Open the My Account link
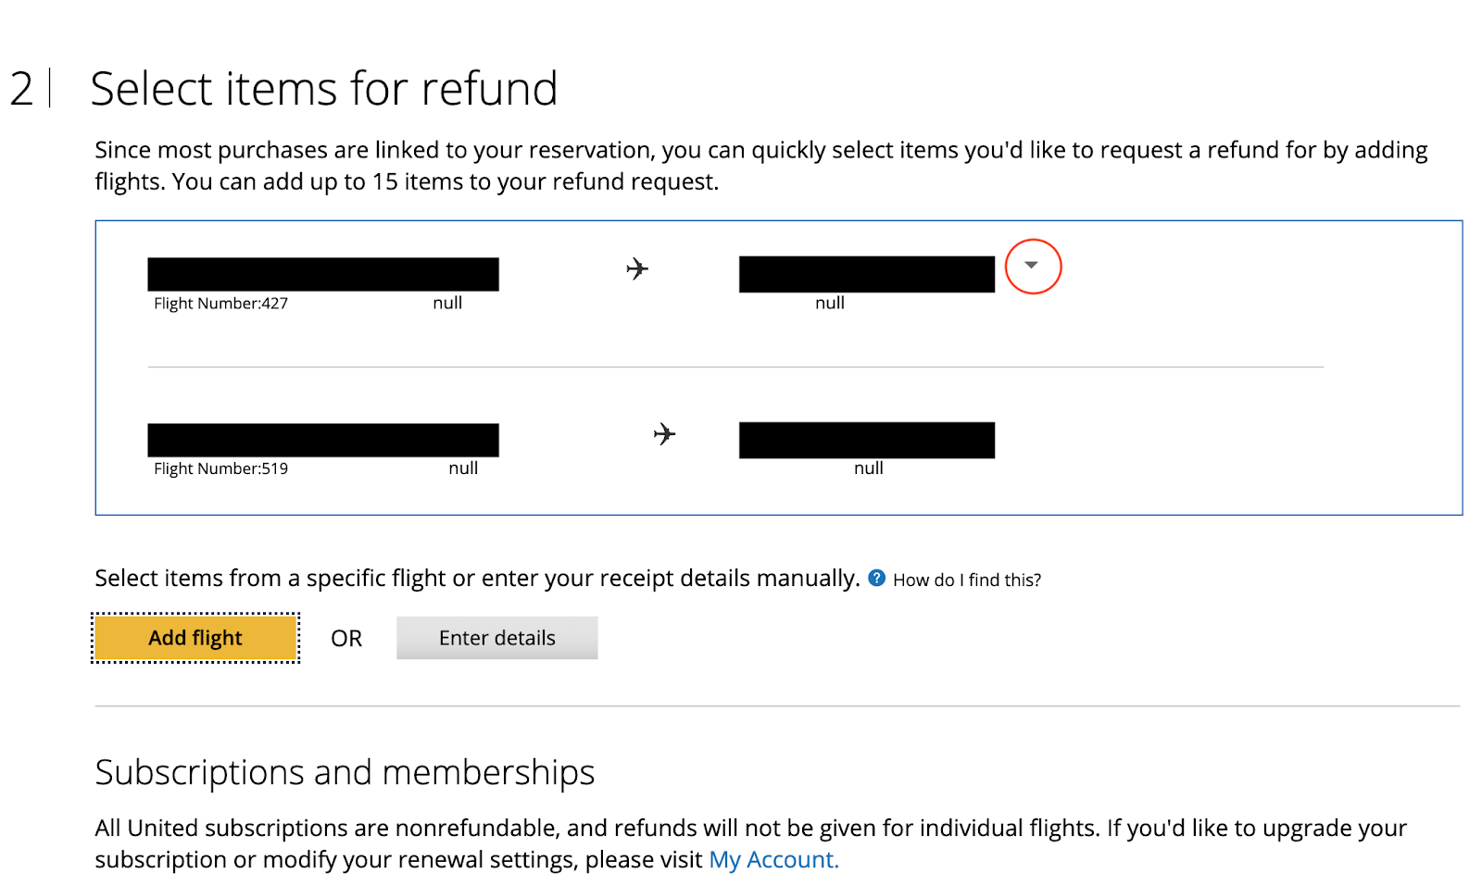This screenshot has height=885, width=1482. pos(773,860)
